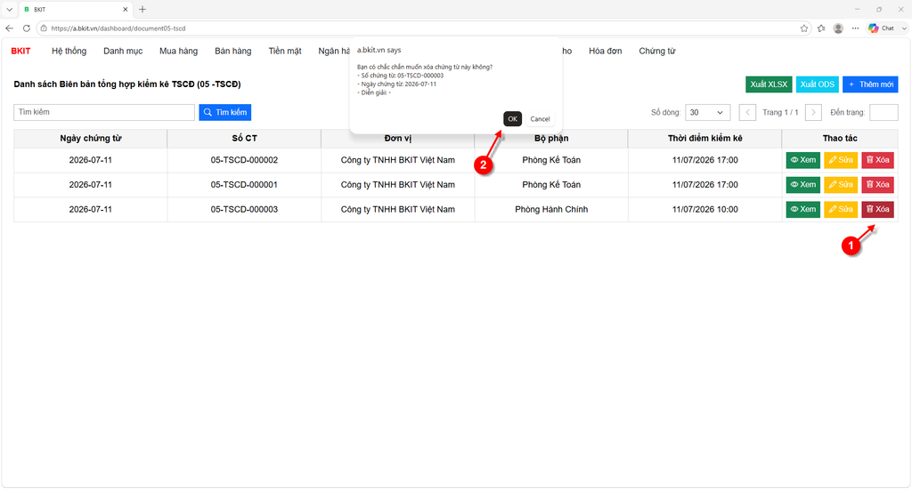Open the Copilot Chat button
912x489 pixels.
[x=882, y=28]
